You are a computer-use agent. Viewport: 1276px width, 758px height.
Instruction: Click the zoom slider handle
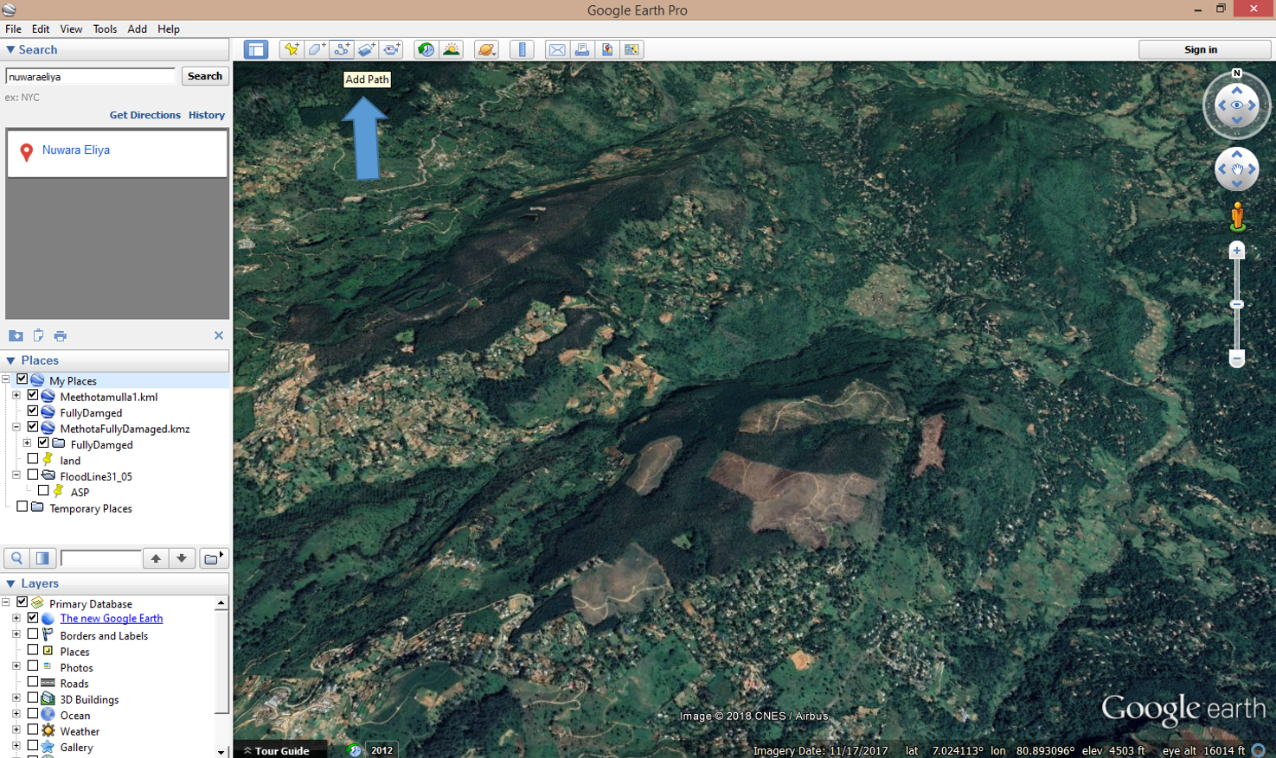[x=1237, y=304]
